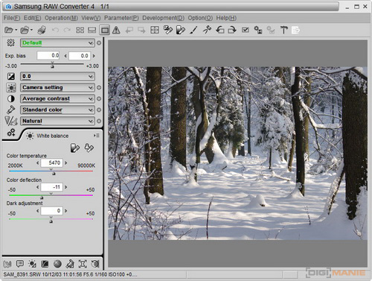
Task: Increase dark adjustment with right arrow
Action: pyautogui.click(x=66, y=211)
